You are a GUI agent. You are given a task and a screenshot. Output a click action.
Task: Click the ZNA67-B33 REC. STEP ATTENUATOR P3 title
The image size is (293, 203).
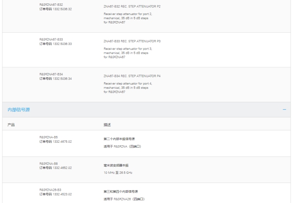coord(132,41)
